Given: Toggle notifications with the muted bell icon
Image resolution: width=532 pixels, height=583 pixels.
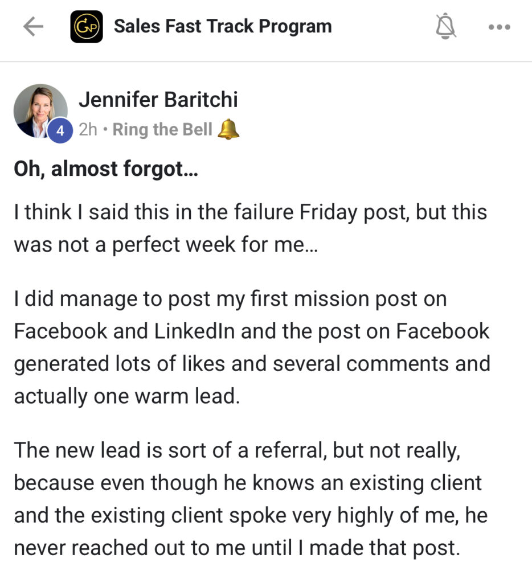Looking at the screenshot, I should [x=445, y=27].
